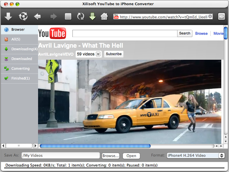Go to the home page icon

tap(104, 17)
